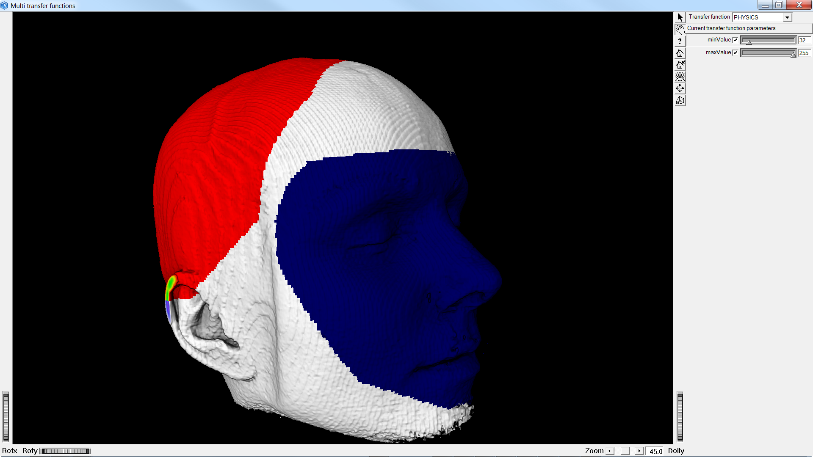This screenshot has height=457, width=813.
Task: Uncheck the maxValue checkbox
Action: coord(735,53)
